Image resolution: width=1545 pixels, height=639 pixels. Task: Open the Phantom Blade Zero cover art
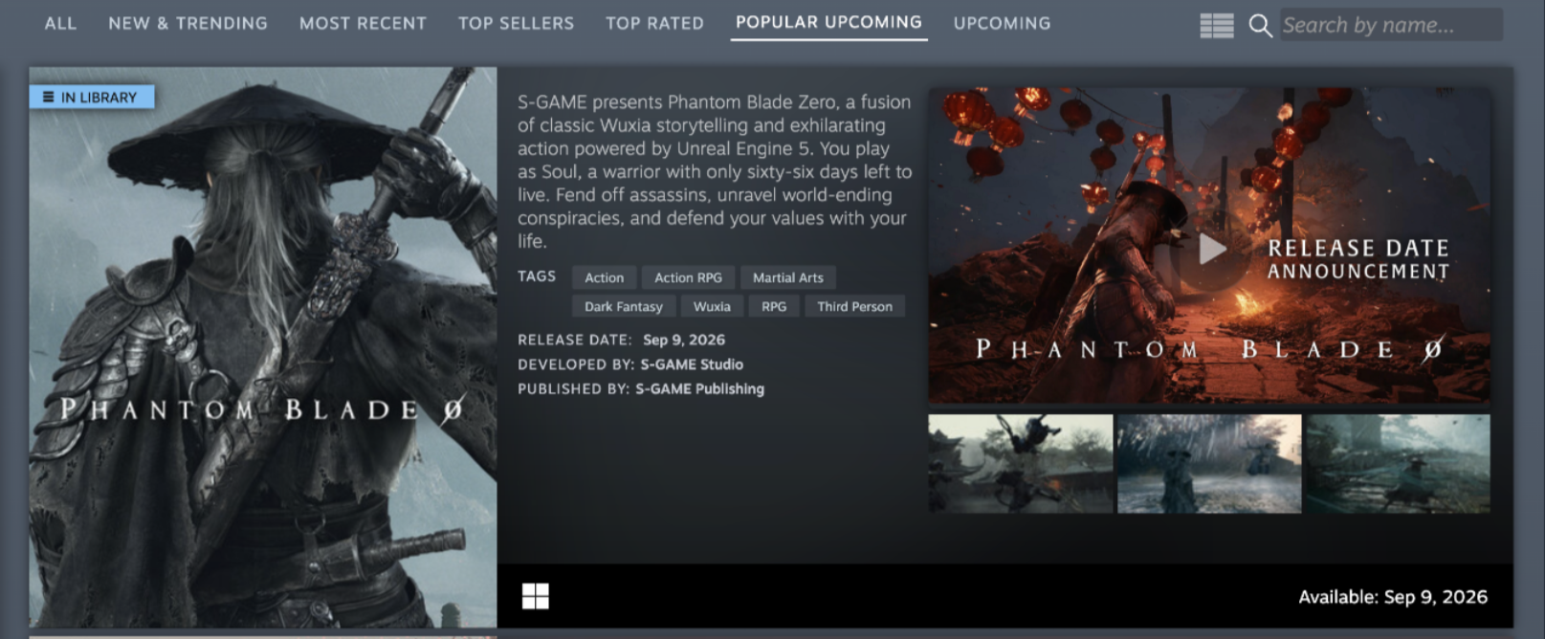coord(263,346)
